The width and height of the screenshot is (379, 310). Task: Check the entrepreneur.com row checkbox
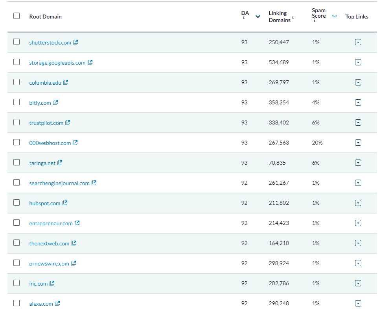tap(17, 223)
